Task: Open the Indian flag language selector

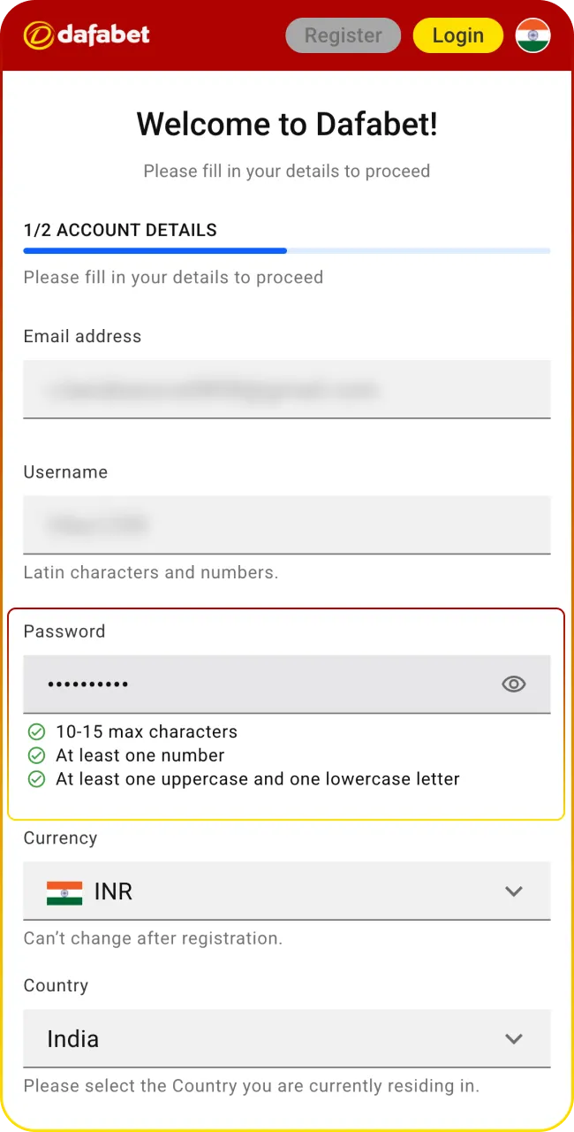Action: 532,35
